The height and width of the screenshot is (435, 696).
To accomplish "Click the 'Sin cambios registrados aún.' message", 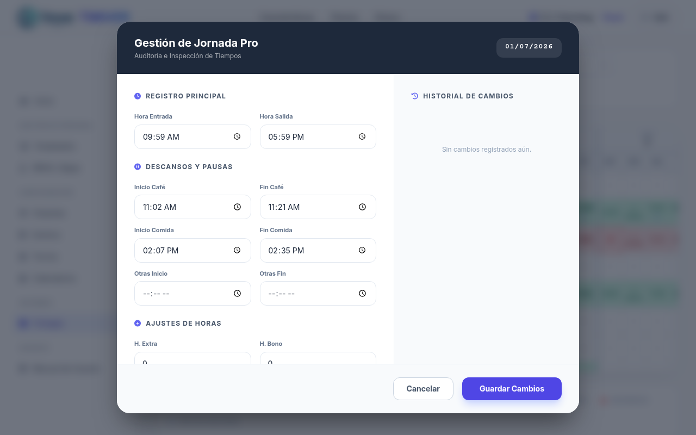I will pyautogui.click(x=487, y=150).
